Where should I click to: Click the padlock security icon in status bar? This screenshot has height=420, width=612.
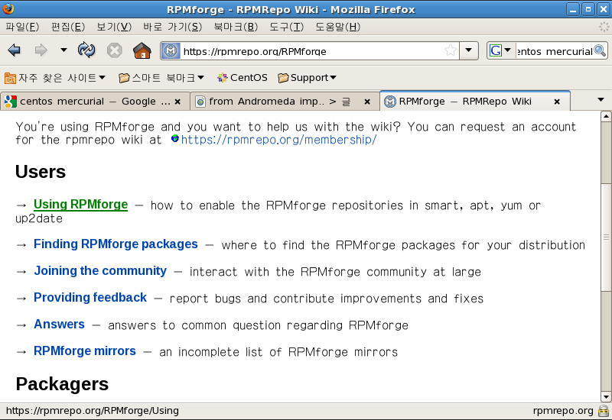tap(604, 411)
